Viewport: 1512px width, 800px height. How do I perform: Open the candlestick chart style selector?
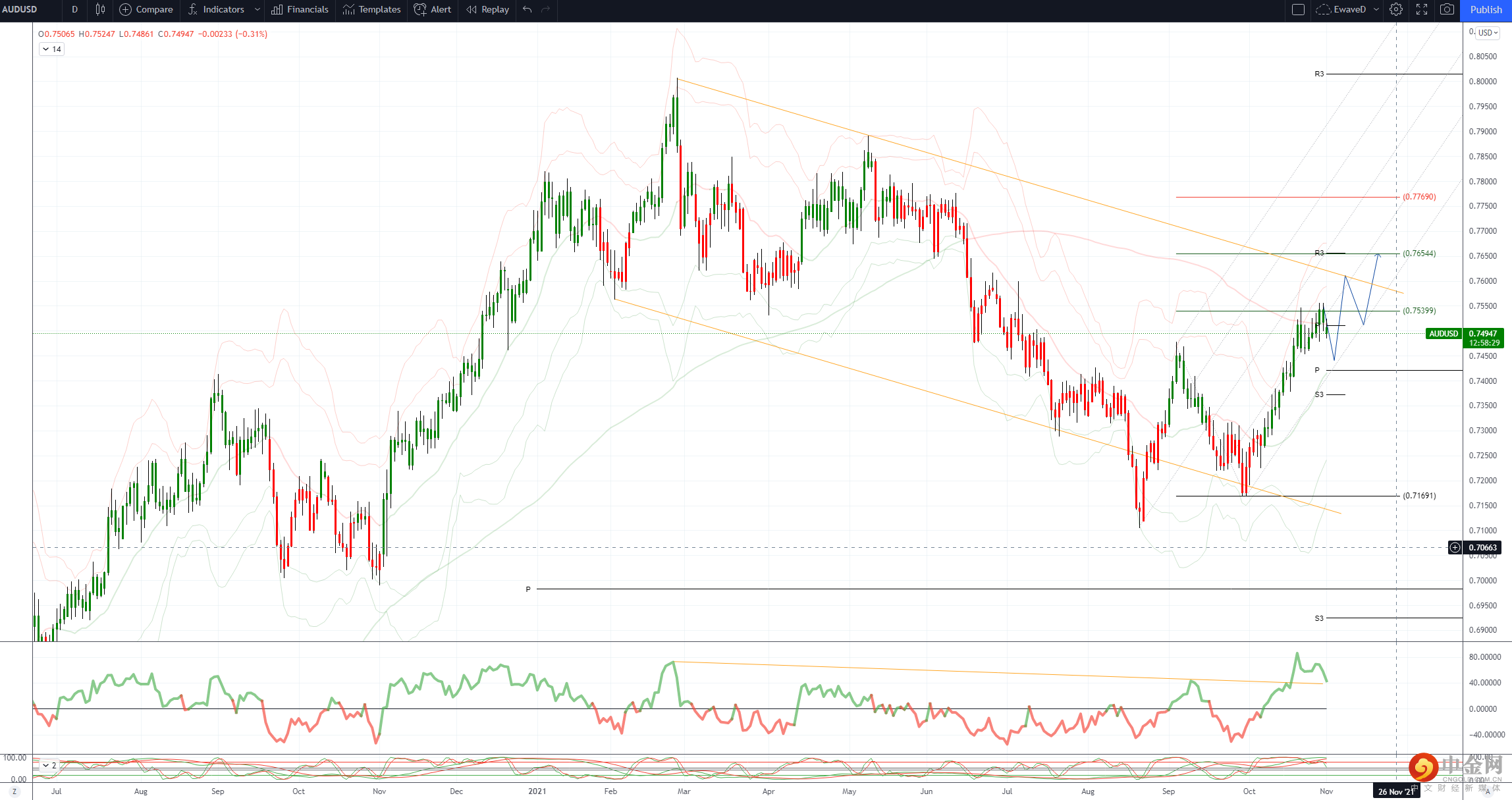[x=100, y=9]
